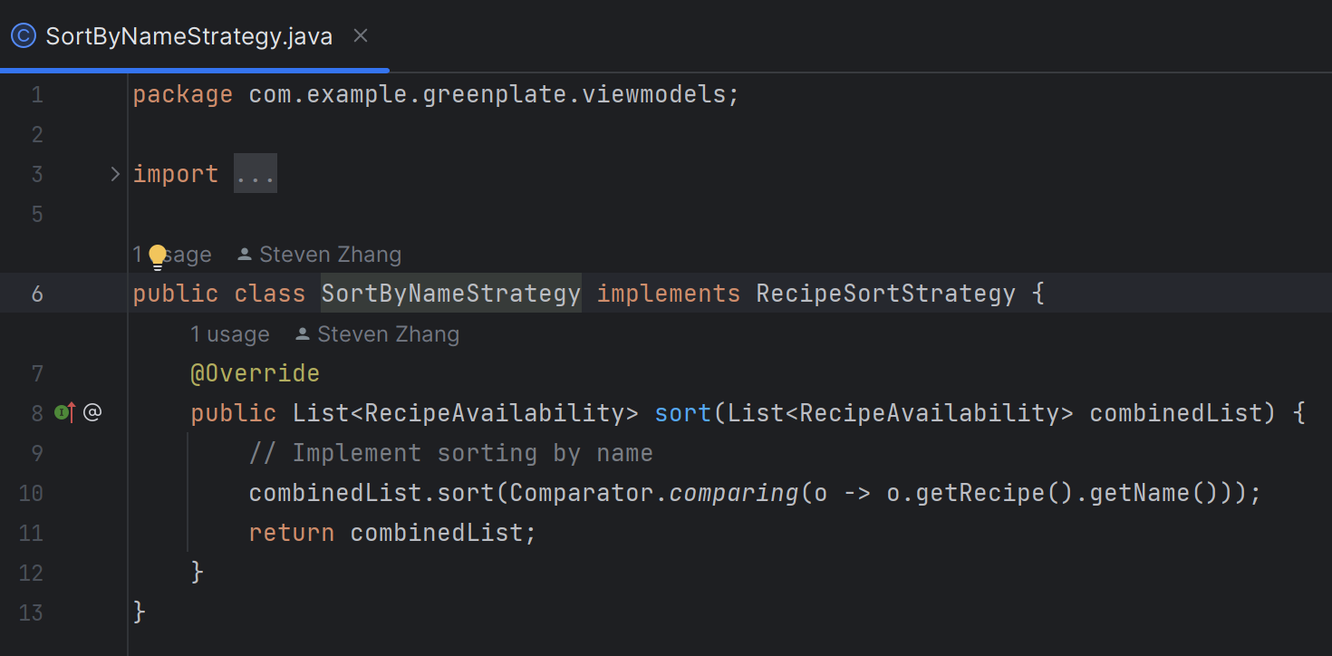Click 'return' keyword on line 11
The height and width of the screenshot is (656, 1332).
[x=292, y=533]
